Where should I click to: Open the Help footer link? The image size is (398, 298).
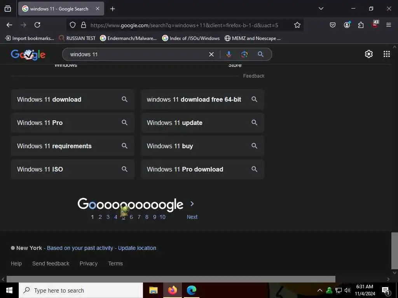16,263
